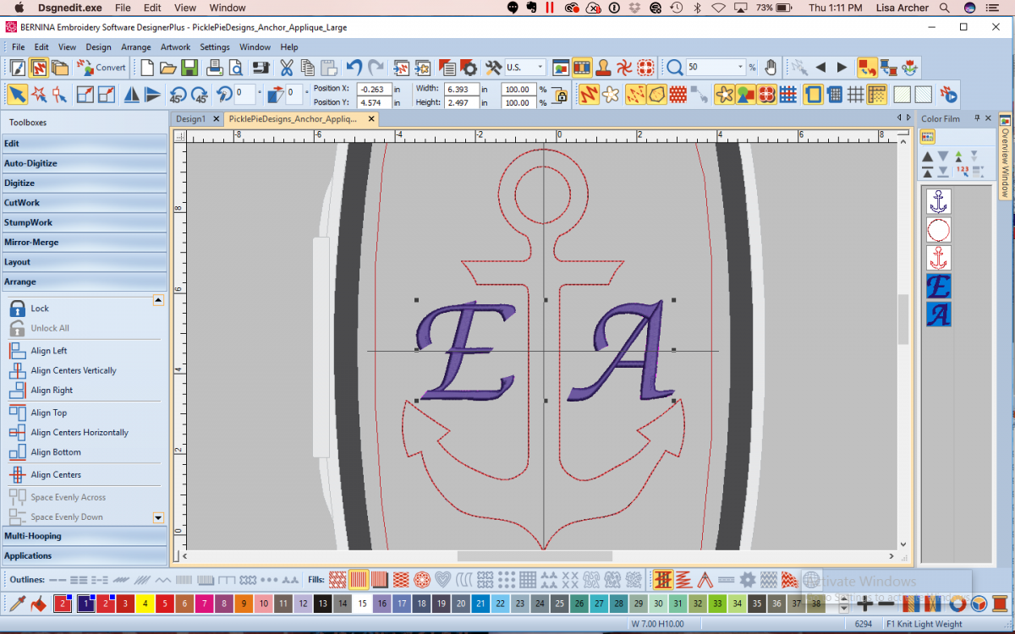Select the Stamp icon on the toolbar
The width and height of the screenshot is (1015, 634).
[603, 68]
